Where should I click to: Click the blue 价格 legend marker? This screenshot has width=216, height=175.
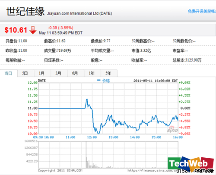pyautogui.click(x=98, y=80)
